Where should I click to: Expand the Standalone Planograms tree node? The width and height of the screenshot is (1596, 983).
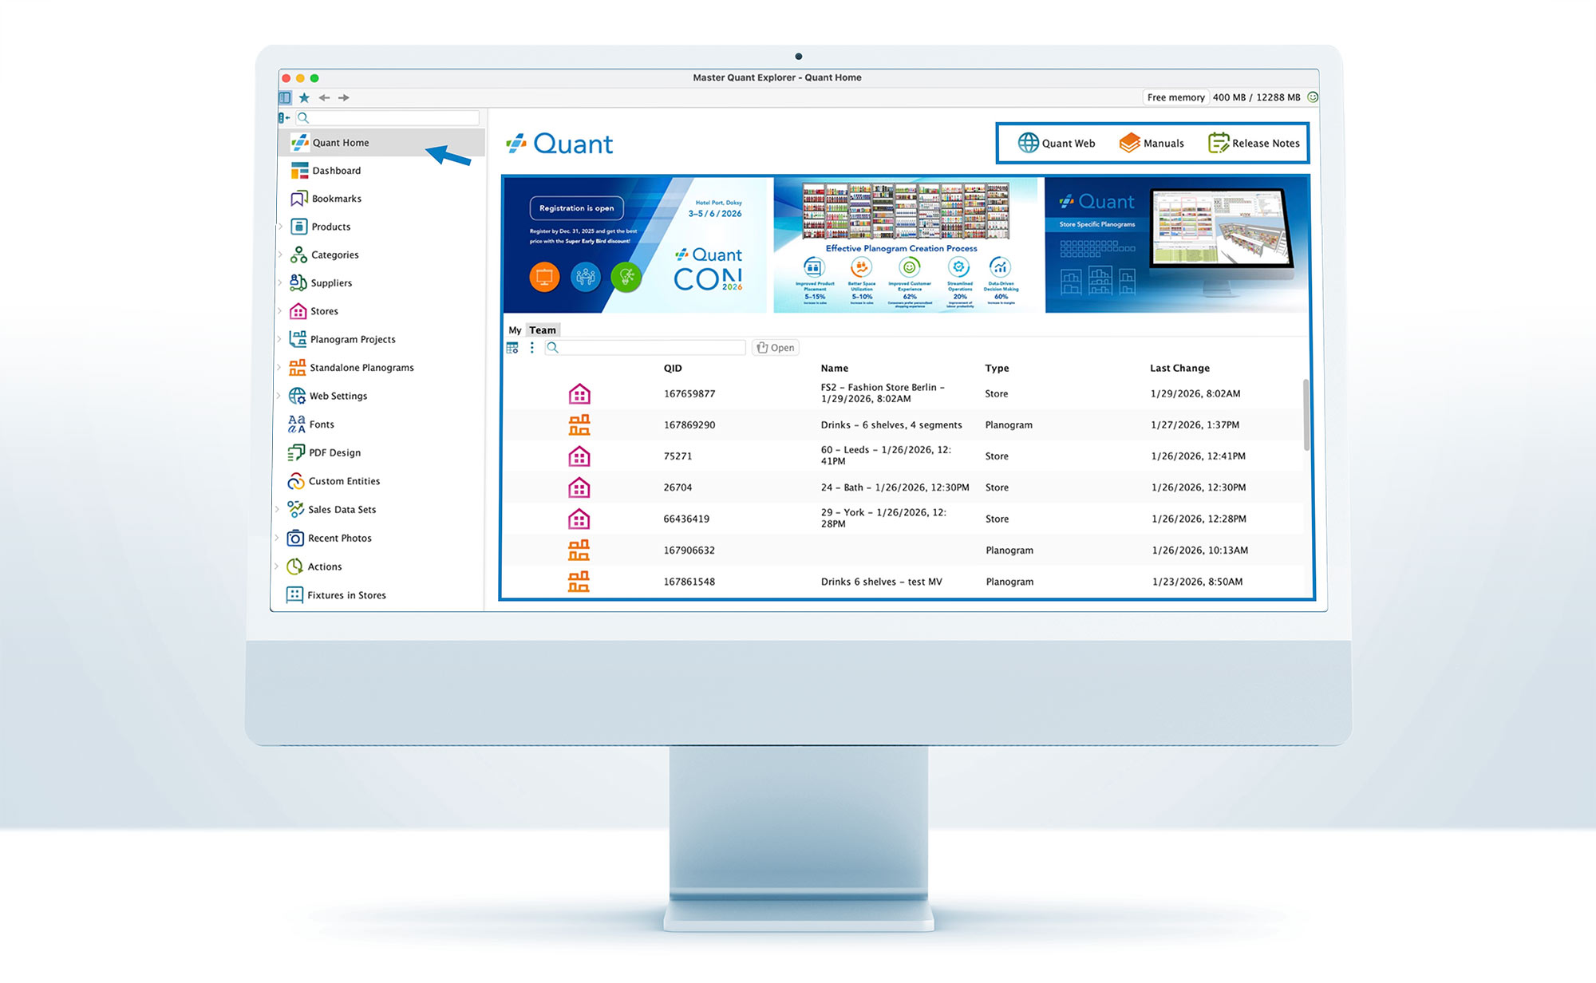point(279,368)
